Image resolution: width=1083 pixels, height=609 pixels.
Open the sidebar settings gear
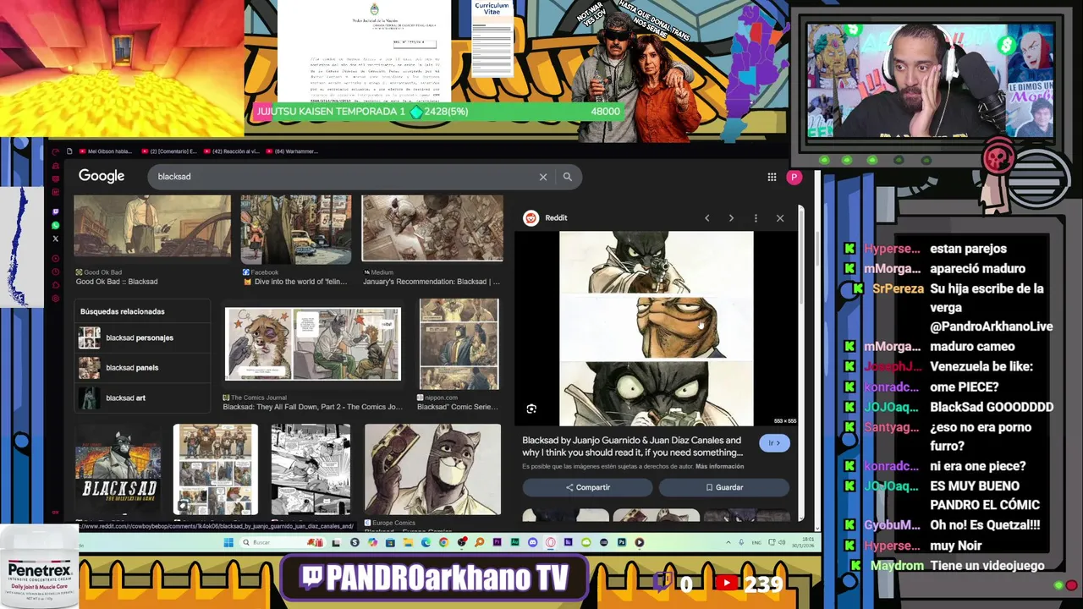coord(56,299)
